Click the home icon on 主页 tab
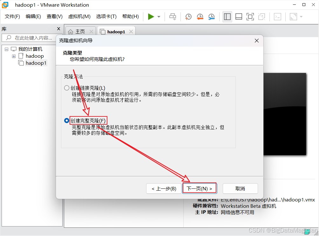This screenshot has width=319, height=236. (71, 32)
